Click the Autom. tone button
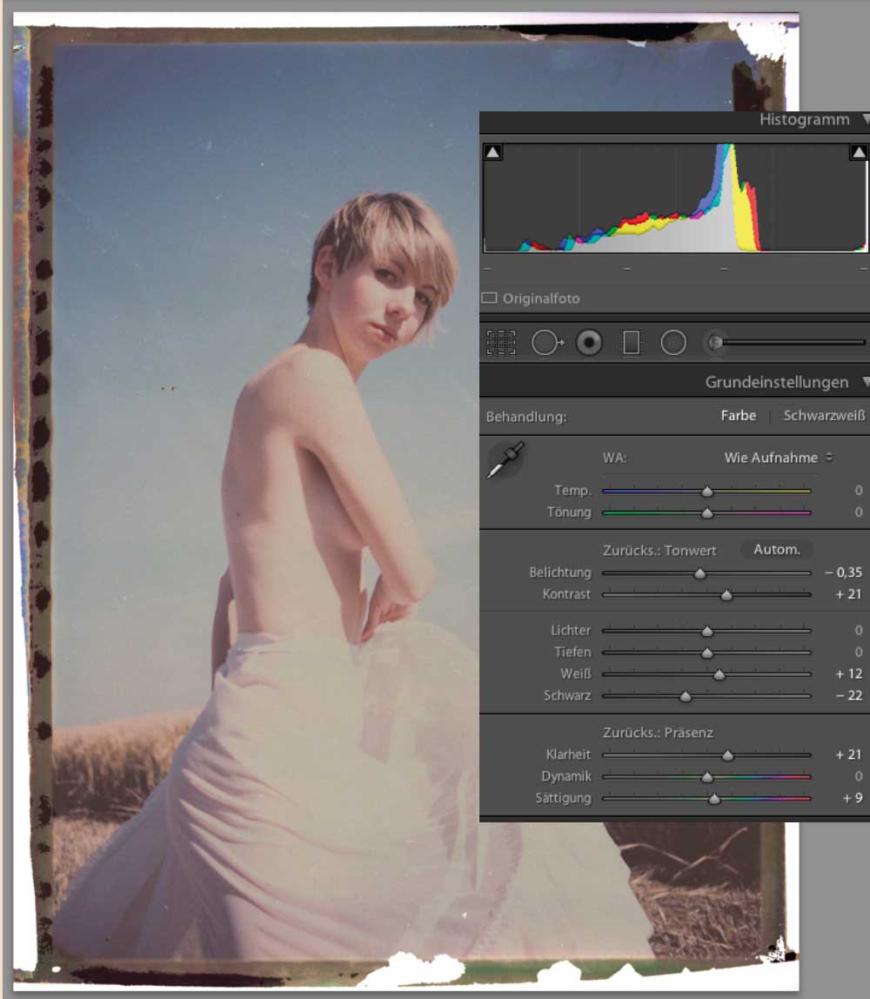 coord(776,550)
